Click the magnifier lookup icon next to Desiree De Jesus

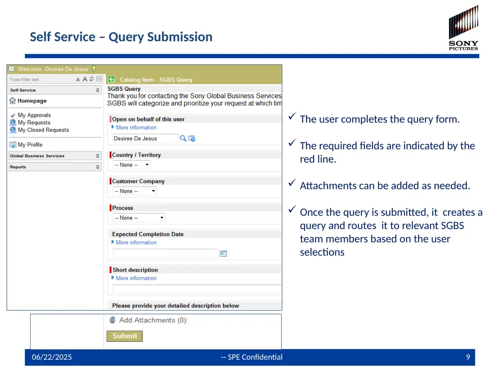coord(183,138)
